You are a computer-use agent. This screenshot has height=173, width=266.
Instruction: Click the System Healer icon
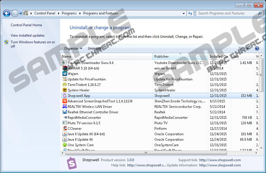(x=65, y=90)
